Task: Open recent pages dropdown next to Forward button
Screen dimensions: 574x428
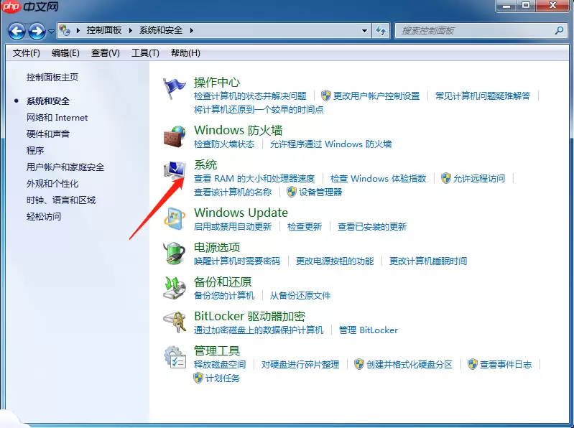Action: click(51, 32)
